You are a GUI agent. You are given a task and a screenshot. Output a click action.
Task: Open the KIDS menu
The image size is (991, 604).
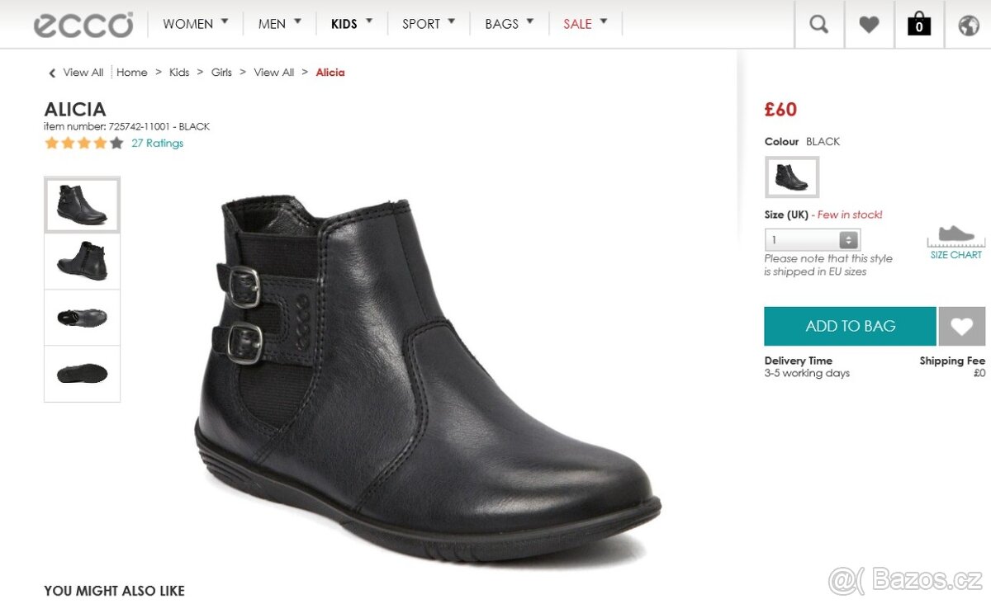(352, 24)
